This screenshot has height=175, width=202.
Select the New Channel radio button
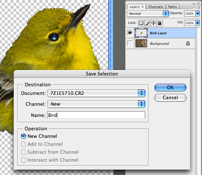(x=23, y=136)
